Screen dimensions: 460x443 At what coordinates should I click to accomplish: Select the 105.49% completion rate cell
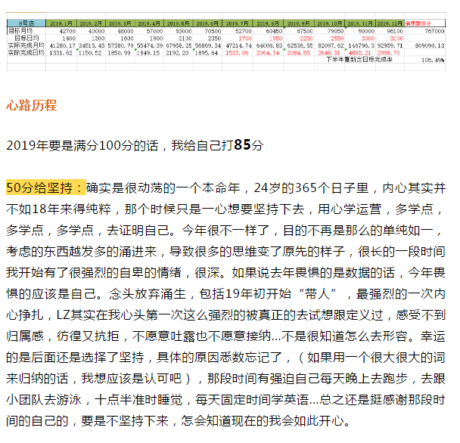(x=436, y=59)
